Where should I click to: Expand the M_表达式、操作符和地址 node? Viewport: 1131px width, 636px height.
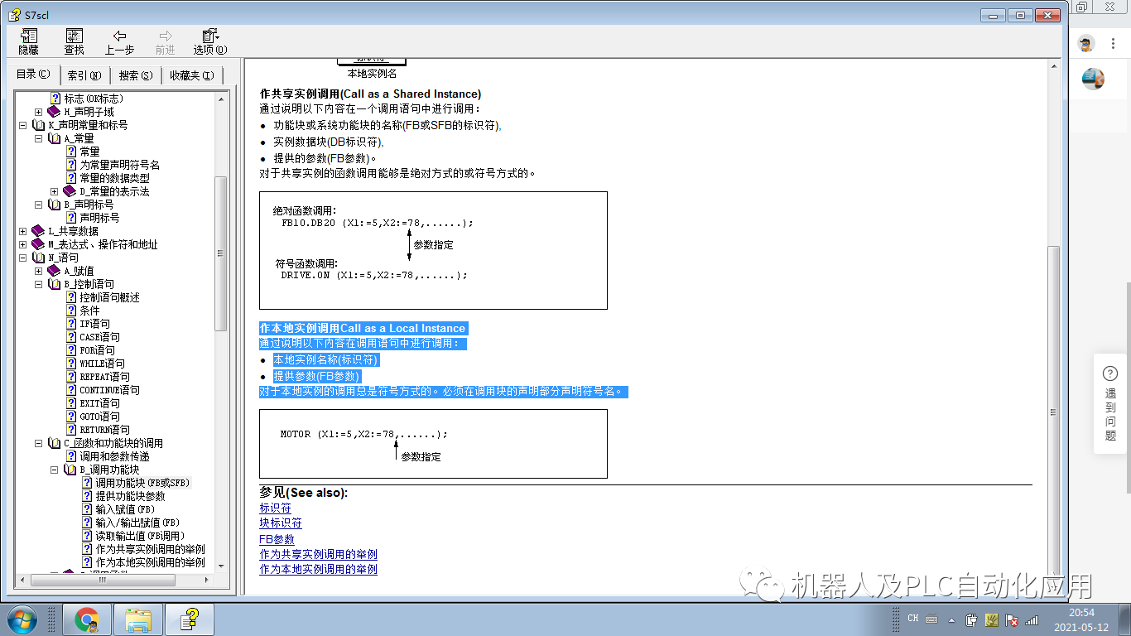point(23,244)
